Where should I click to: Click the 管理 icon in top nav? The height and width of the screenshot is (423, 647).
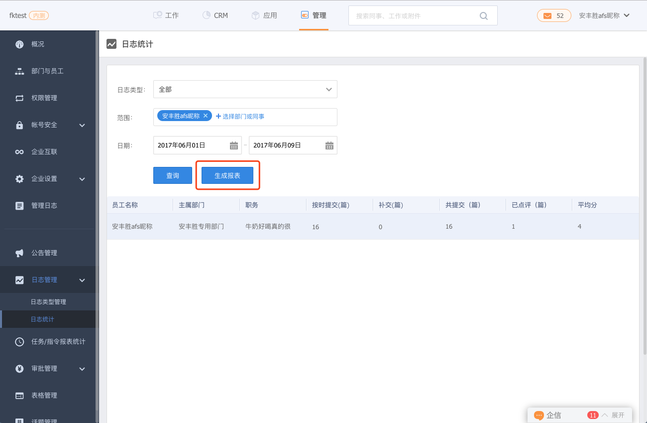[305, 15]
